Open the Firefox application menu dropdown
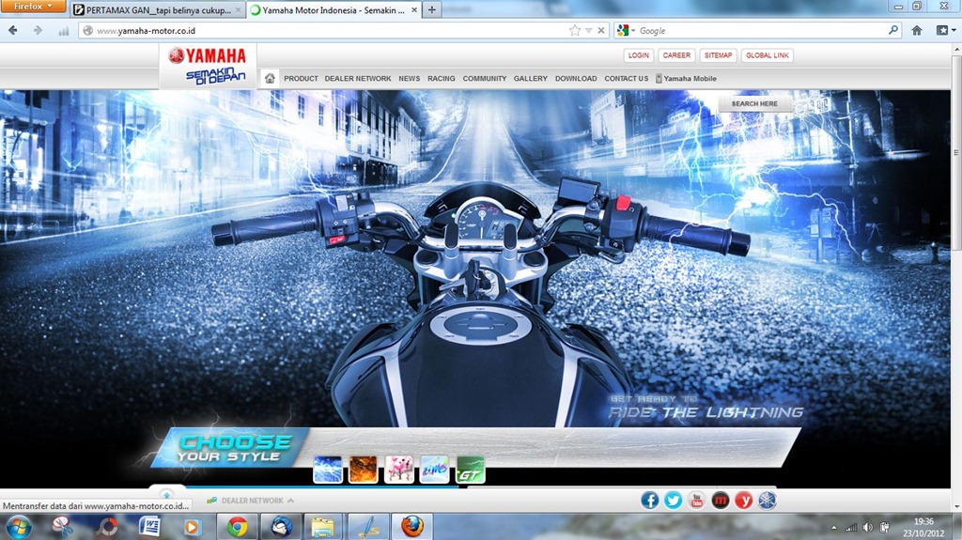Screen dimensions: 962x540 click(33, 7)
